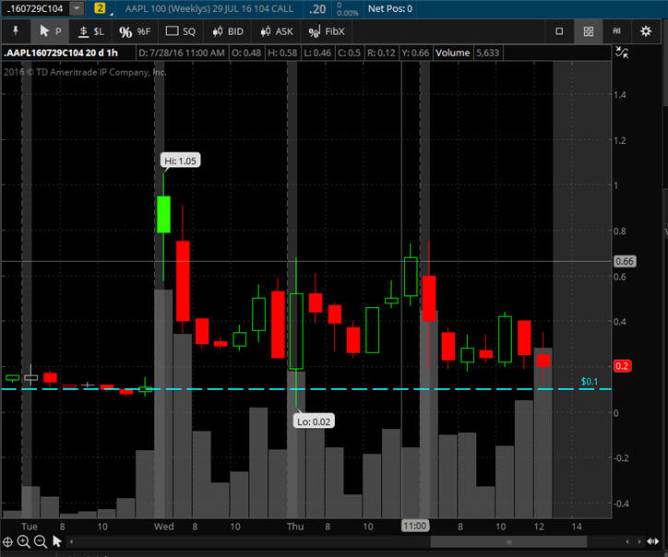Click the 11:00 time axis marker
This screenshot has height=557, width=668.
(x=415, y=526)
